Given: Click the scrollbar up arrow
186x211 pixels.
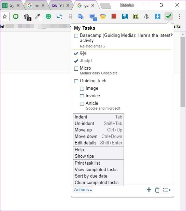Looking at the screenshot, I should pyautogui.click(x=183, y=35).
